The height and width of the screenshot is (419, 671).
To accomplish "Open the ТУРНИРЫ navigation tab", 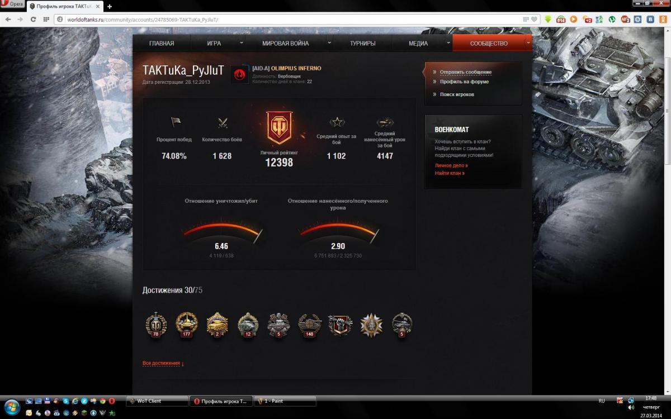I will click(363, 43).
